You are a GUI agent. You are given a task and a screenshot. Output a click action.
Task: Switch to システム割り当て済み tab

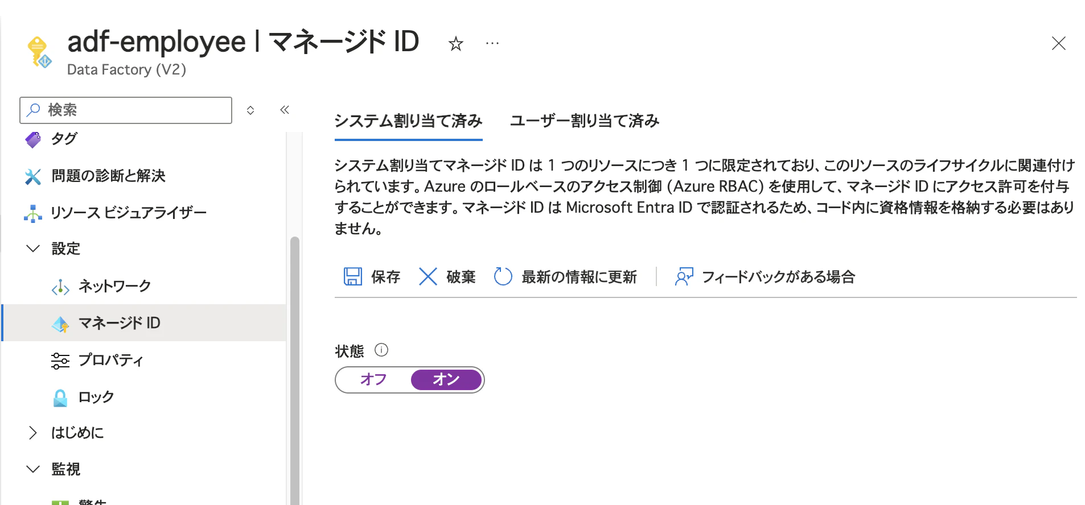(408, 121)
